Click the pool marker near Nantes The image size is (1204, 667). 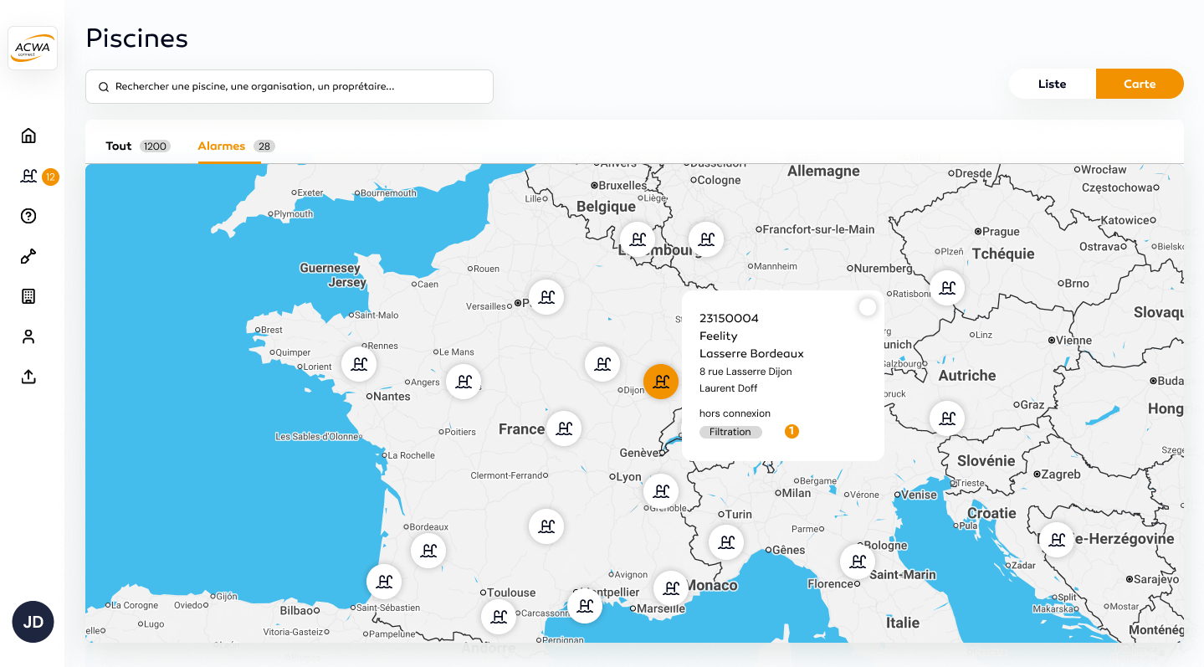[x=359, y=365]
